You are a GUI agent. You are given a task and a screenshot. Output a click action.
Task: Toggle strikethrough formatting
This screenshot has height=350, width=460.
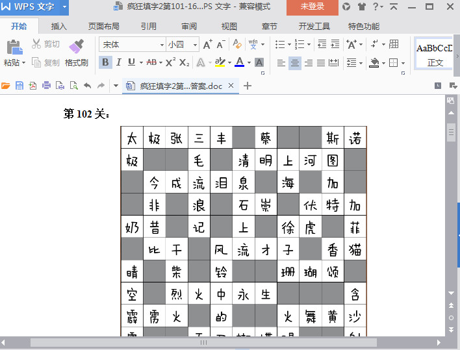(x=151, y=62)
